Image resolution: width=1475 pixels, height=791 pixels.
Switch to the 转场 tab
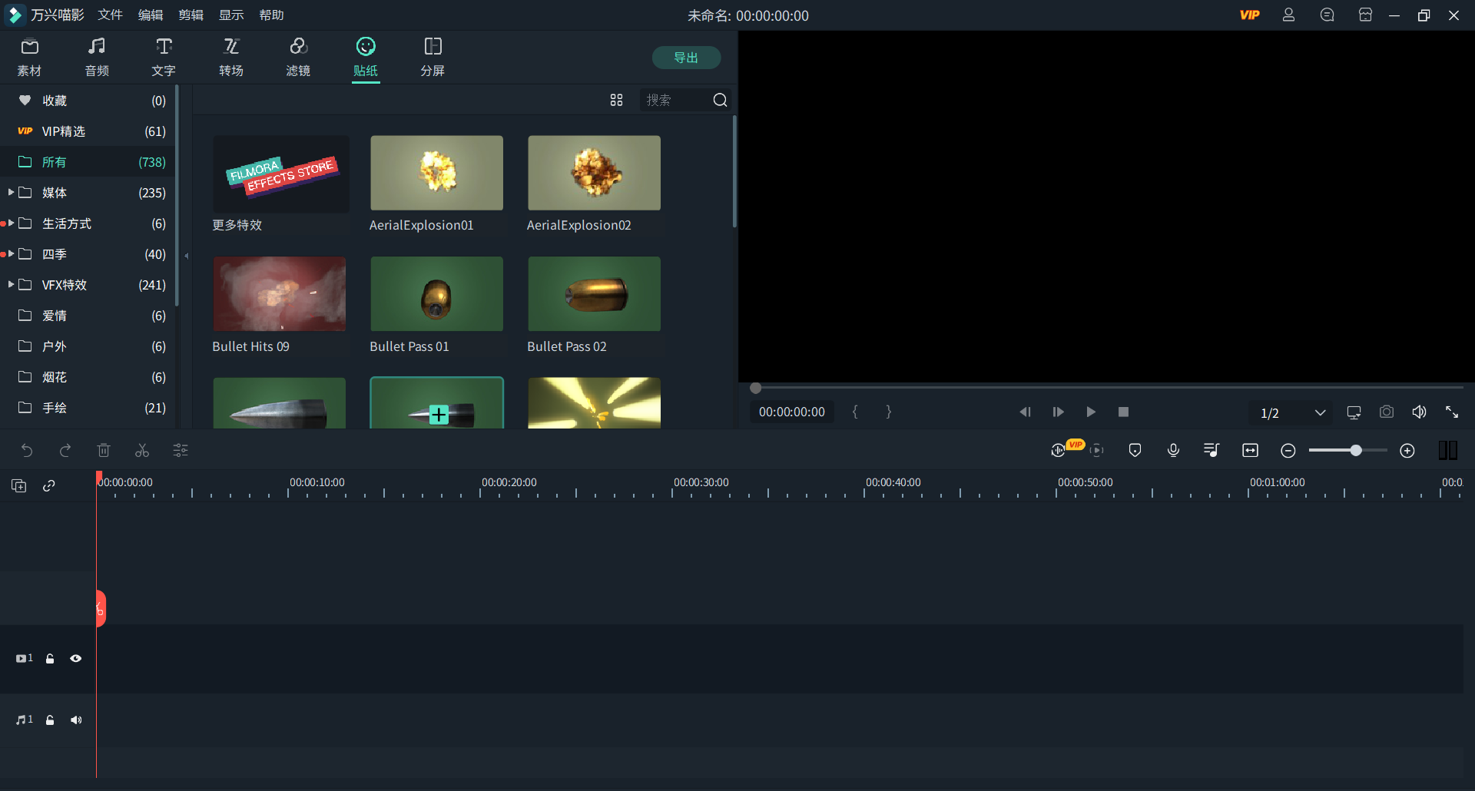[231, 58]
